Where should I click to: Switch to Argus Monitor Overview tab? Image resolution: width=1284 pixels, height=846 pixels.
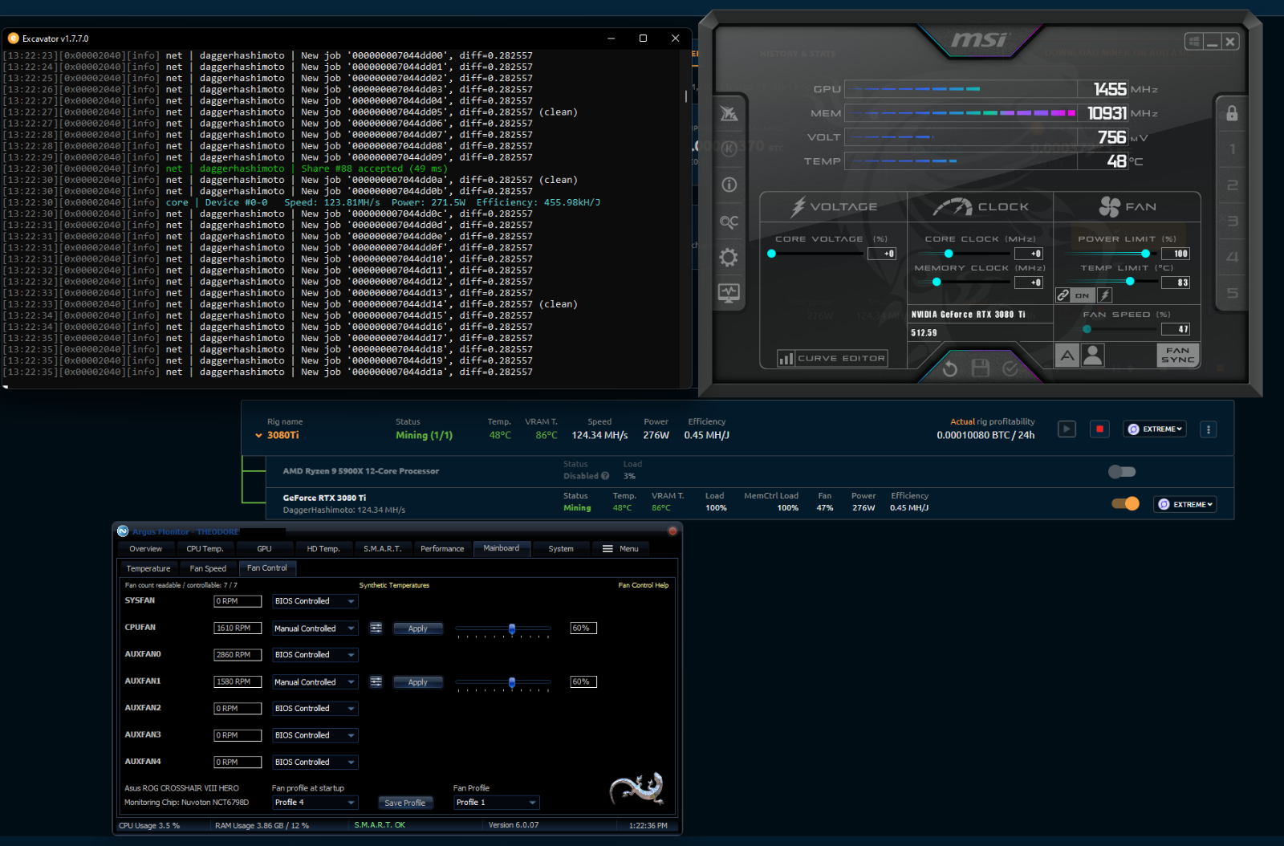(x=146, y=549)
